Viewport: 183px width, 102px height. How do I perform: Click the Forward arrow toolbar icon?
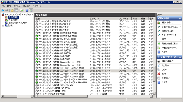click(x=7, y=10)
